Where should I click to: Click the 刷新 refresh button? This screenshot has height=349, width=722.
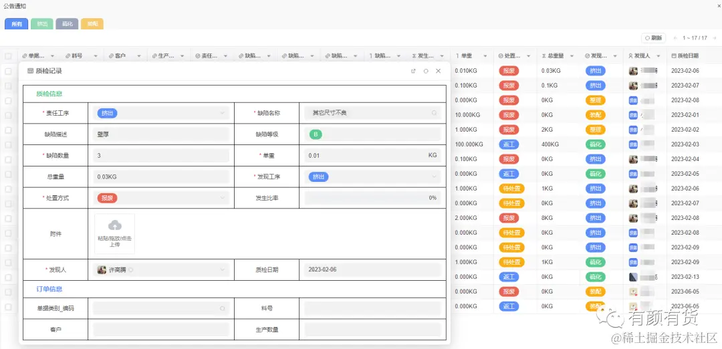(654, 38)
